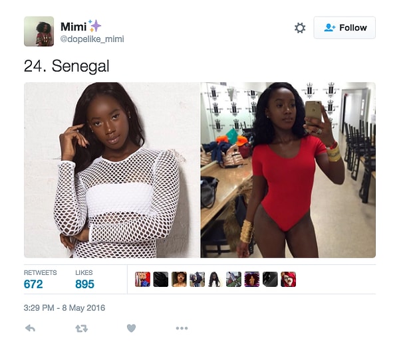Open the gear settings dropdown
399x354 pixels.
[300, 28]
